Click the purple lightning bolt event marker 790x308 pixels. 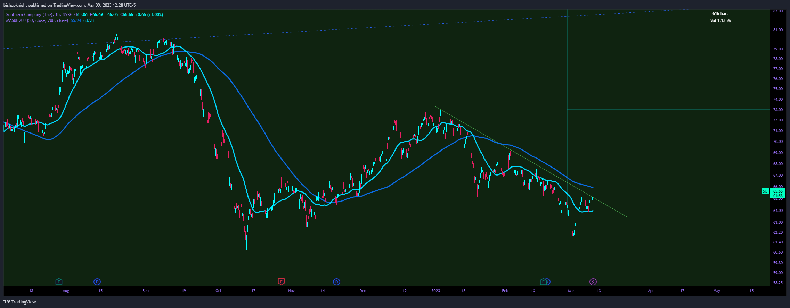coord(593,282)
